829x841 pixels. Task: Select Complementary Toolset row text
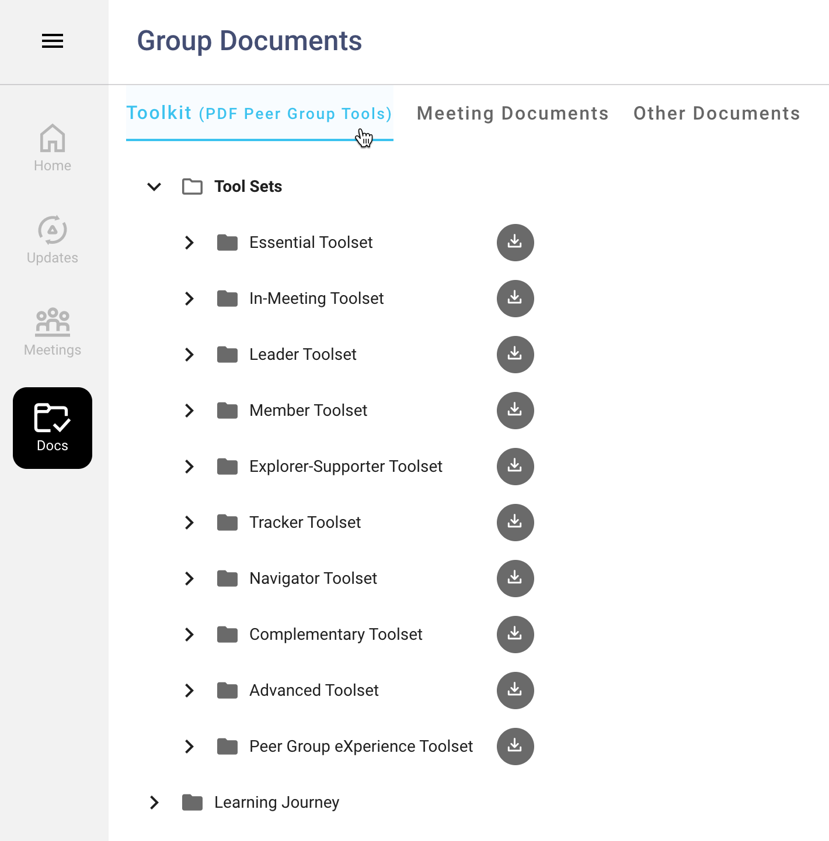click(336, 635)
